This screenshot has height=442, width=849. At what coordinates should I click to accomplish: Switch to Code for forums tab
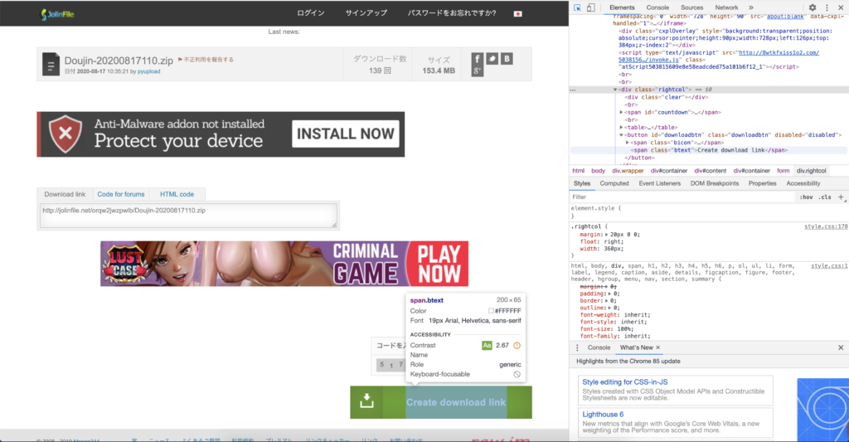[x=121, y=194]
